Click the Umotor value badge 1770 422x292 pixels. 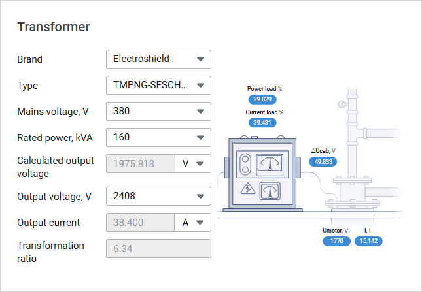click(x=336, y=241)
